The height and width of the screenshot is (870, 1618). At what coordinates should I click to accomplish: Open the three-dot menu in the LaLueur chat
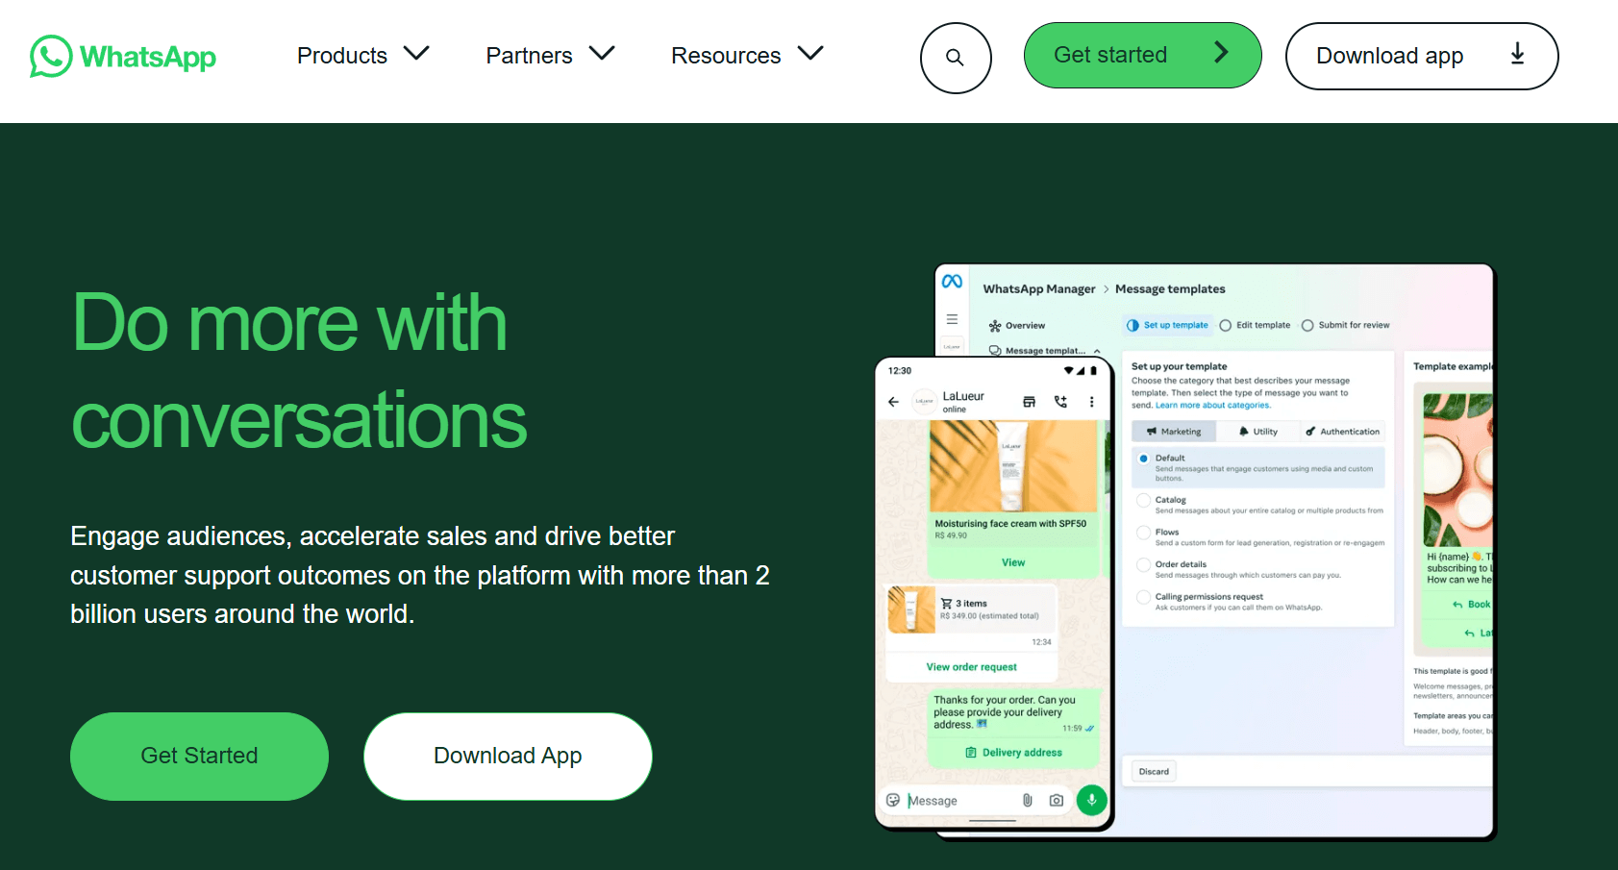(x=1091, y=402)
